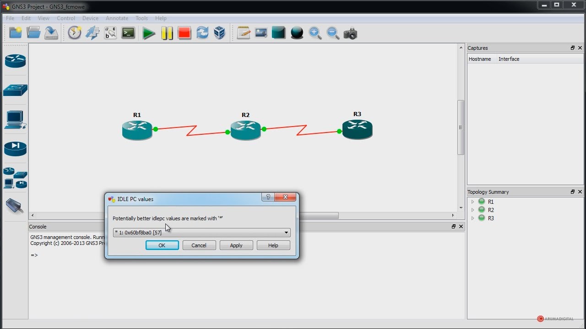Click the snapshot clock icon
Image resolution: width=586 pixels, height=329 pixels.
pyautogui.click(x=74, y=33)
